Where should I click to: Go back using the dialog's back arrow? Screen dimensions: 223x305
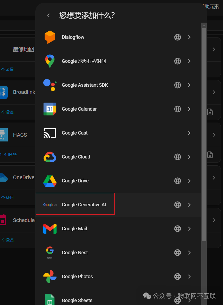(x=49, y=15)
